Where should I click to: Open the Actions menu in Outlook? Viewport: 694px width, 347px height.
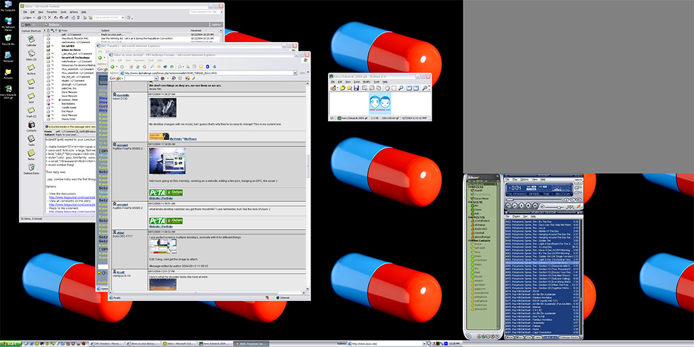click(x=73, y=12)
